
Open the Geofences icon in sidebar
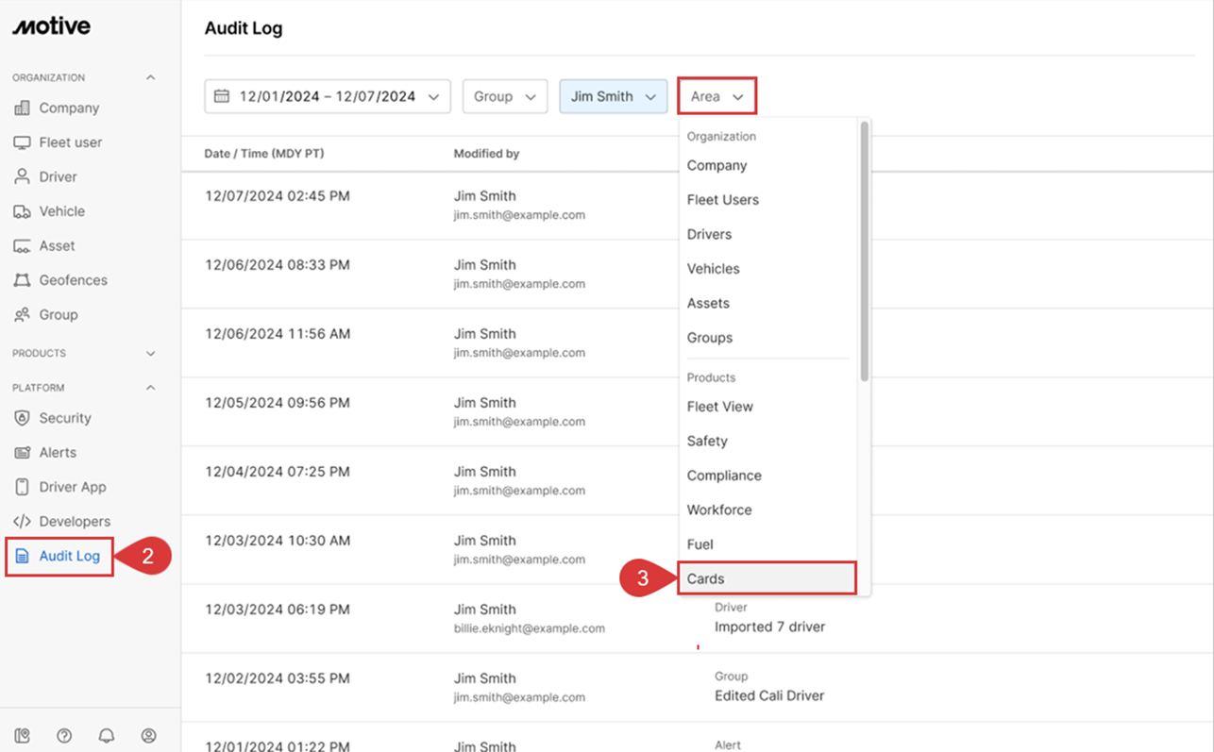tap(22, 280)
